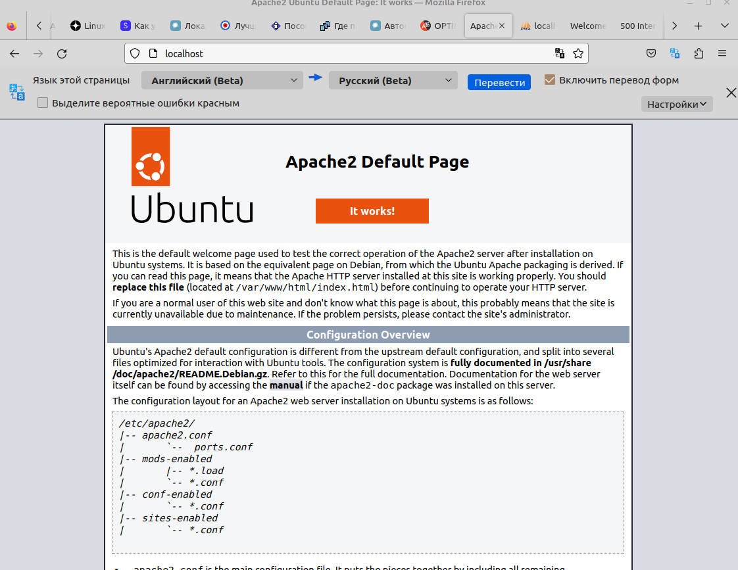Image resolution: width=738 pixels, height=570 pixels.
Task: Switch to the 'Лучш' tab
Action: point(237,26)
